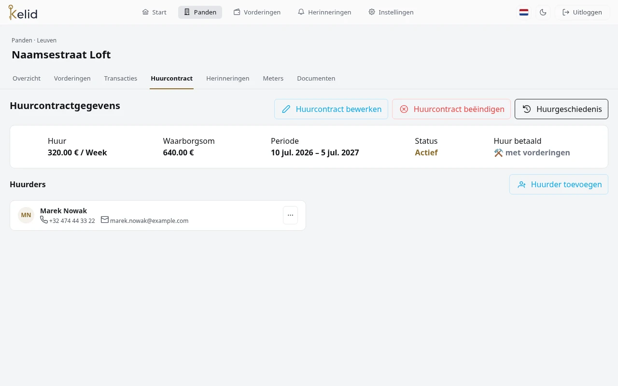Open the Meters tab
The image size is (618, 386).
coord(273,78)
